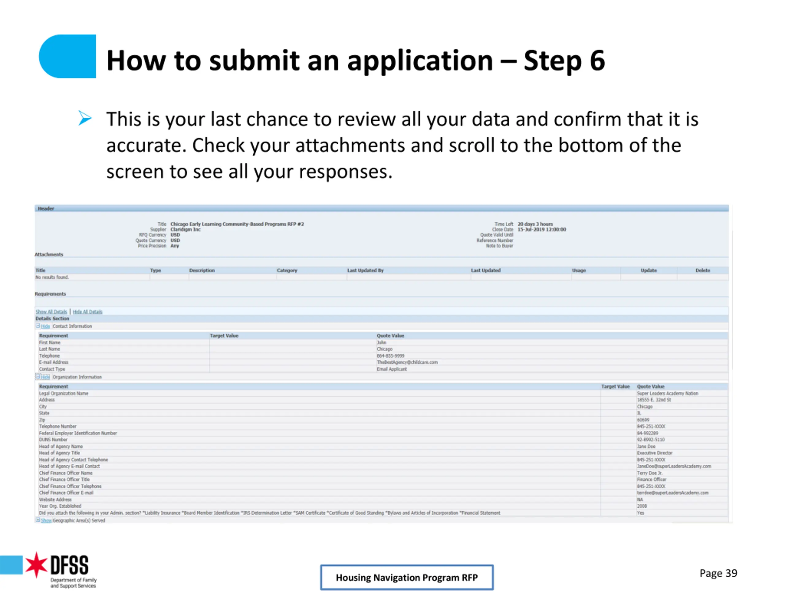Click the Last Updated By column header
The width and height of the screenshot is (785, 606).
point(365,270)
